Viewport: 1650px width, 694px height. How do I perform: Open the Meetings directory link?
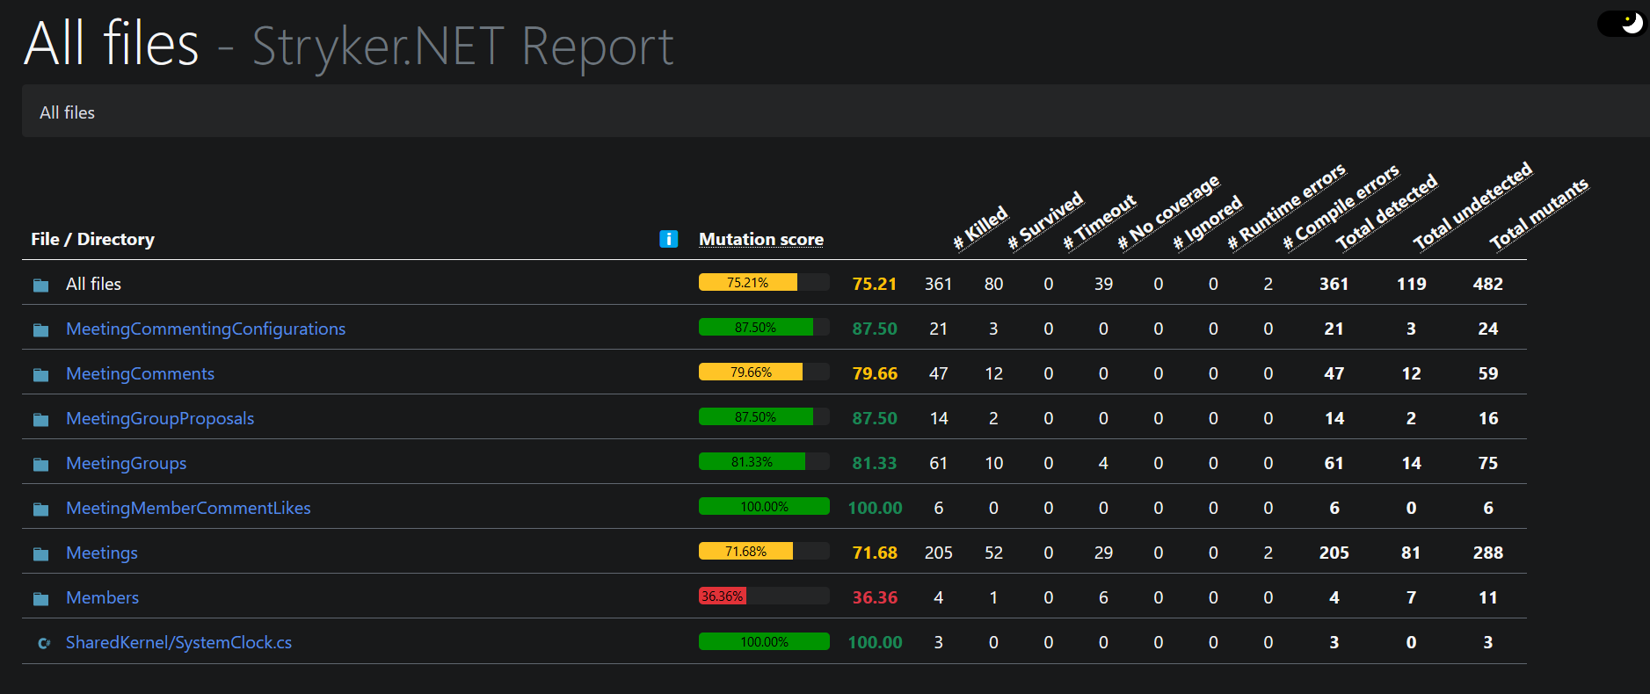pyautogui.click(x=102, y=553)
